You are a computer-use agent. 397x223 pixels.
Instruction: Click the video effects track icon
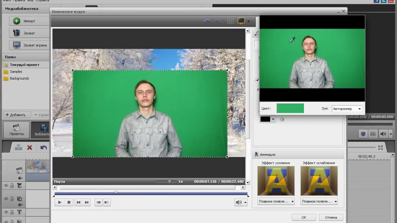coord(19,186)
